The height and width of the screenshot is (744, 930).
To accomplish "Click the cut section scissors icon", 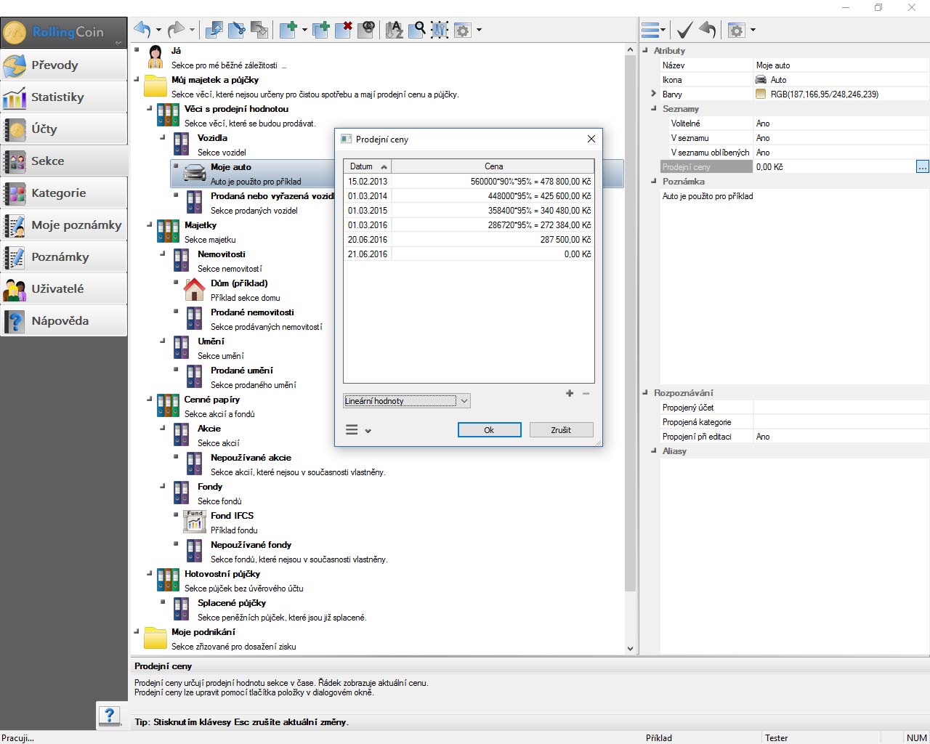I will click(236, 30).
